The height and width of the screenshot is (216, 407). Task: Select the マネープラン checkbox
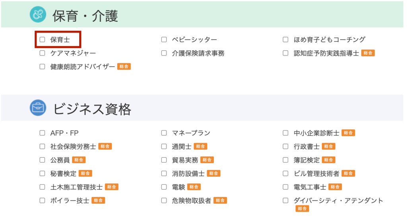[164, 133]
